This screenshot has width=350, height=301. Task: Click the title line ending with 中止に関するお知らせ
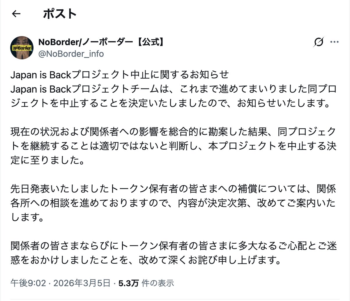(x=120, y=75)
